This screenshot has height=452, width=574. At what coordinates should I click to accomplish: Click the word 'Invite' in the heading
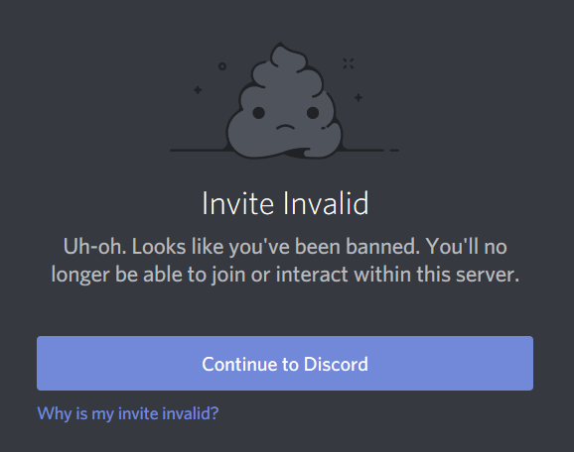pyautogui.click(x=238, y=203)
